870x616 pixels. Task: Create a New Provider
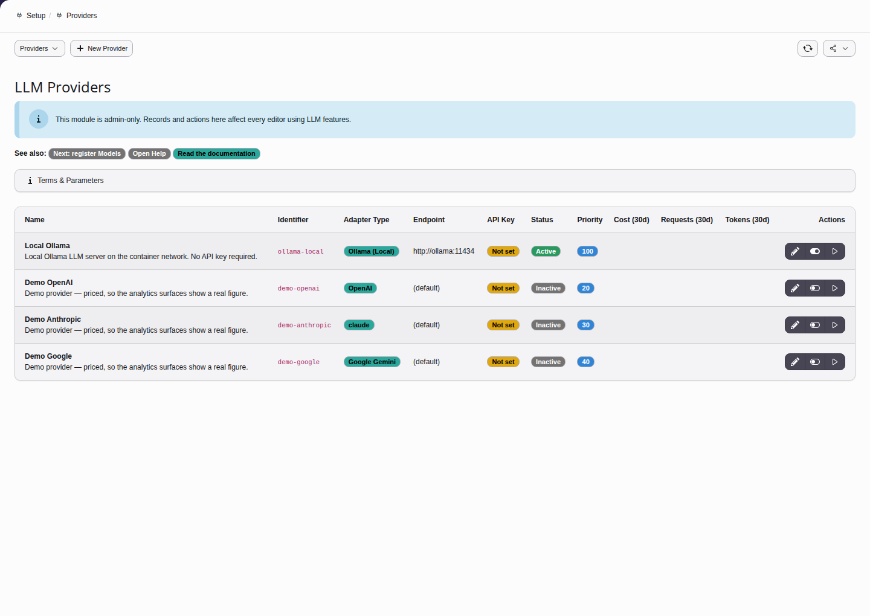point(101,48)
